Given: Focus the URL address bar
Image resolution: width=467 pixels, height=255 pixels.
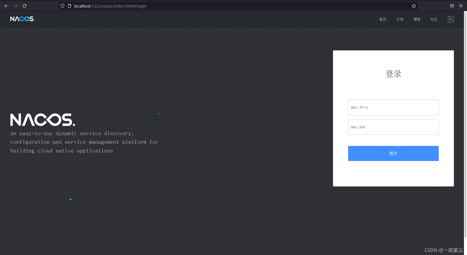Looking at the screenshot, I should pos(238,6).
